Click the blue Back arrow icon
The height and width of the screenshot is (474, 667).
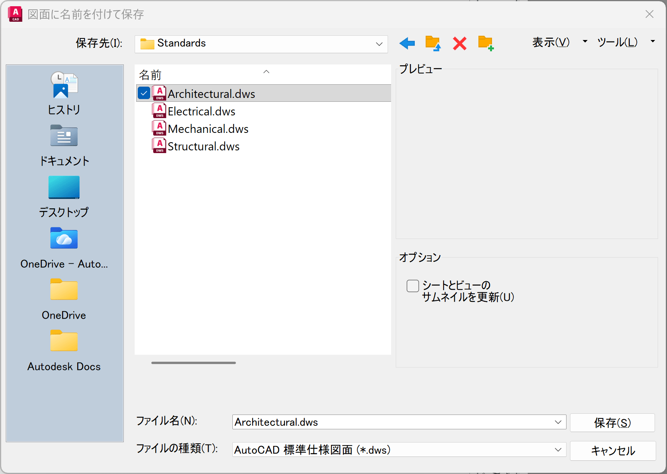pos(407,43)
